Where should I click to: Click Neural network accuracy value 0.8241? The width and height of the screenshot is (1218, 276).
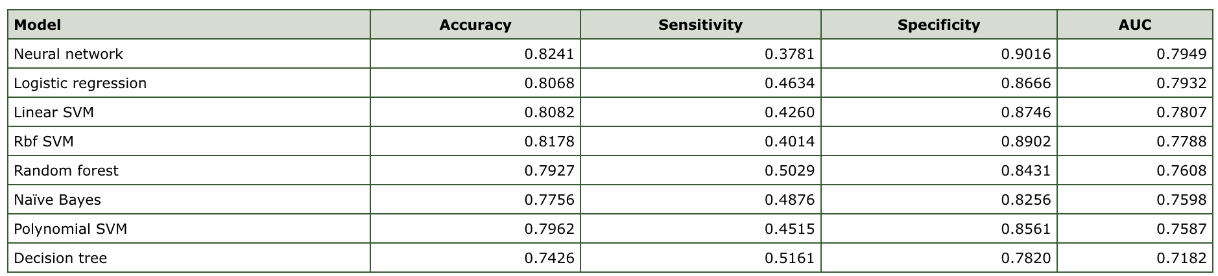coord(549,54)
